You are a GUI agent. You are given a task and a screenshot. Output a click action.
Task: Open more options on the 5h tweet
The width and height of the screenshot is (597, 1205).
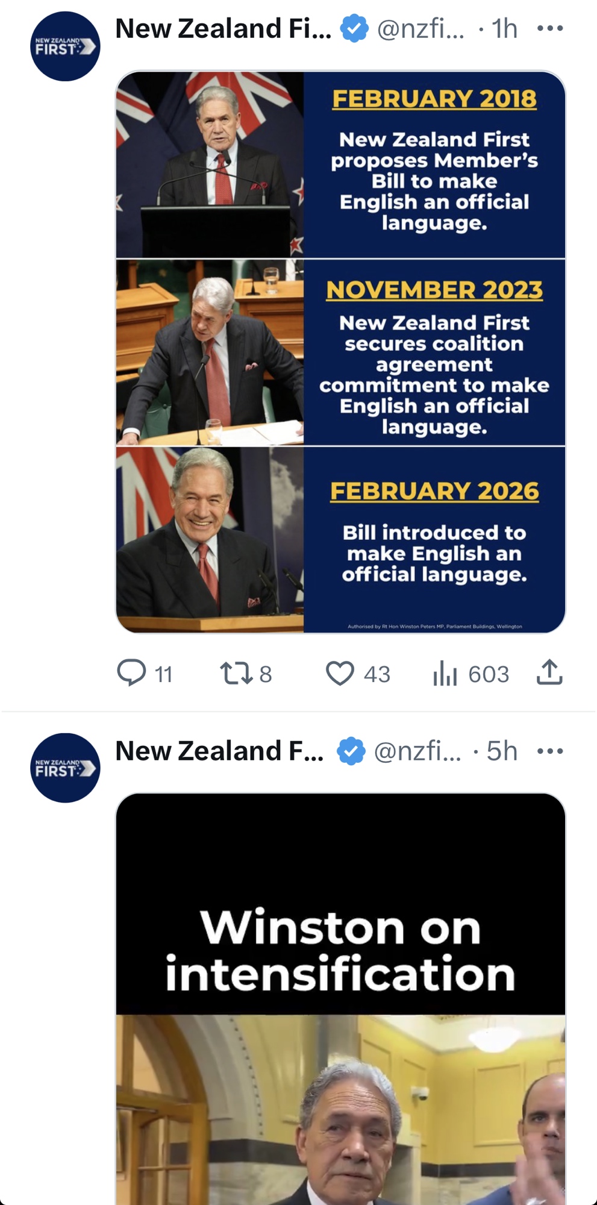click(549, 751)
